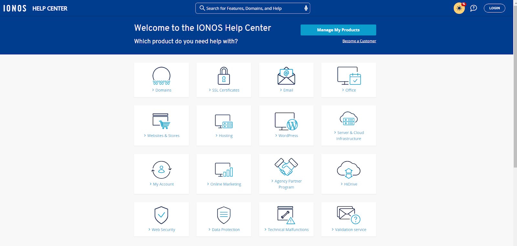517x246 pixels.
Task: Click the Technical Malfunctions wrench icon
Action: (x=286, y=215)
